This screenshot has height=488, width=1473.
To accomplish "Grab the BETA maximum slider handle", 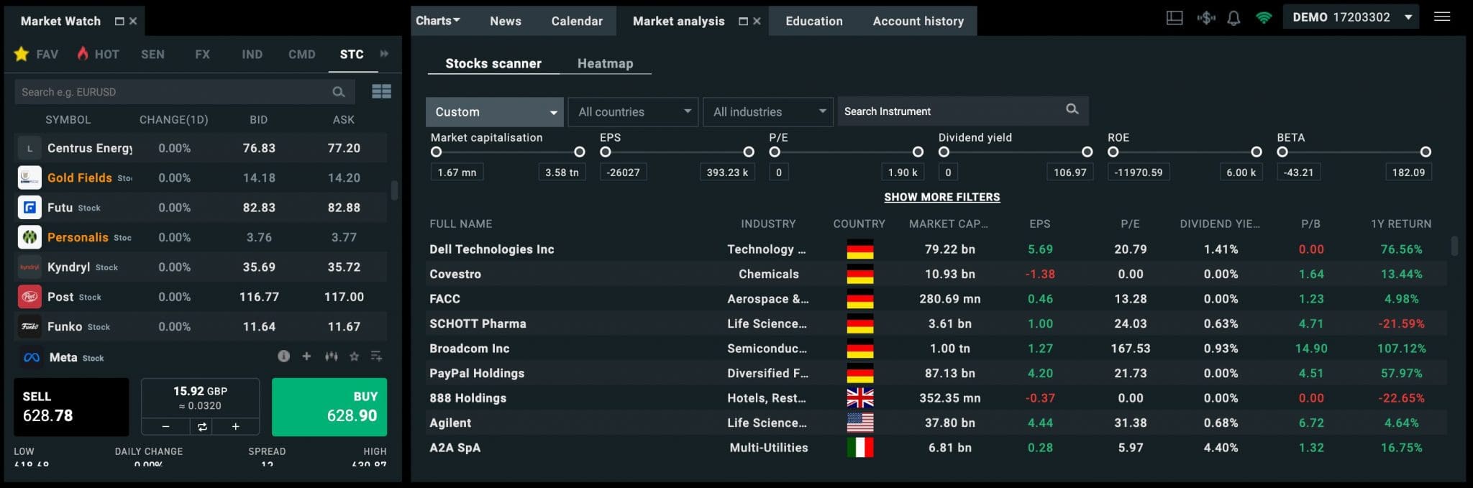I will [x=1426, y=152].
